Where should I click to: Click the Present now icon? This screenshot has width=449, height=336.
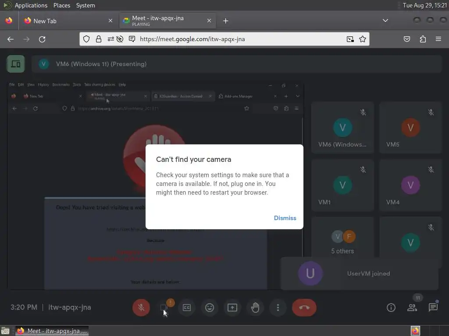[232, 308]
